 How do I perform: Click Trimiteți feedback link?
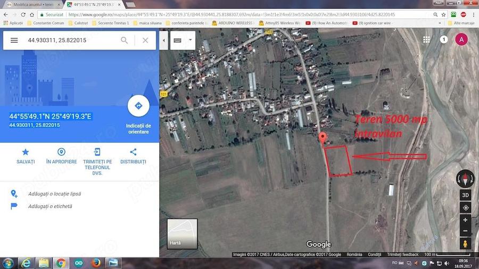tap(403, 254)
